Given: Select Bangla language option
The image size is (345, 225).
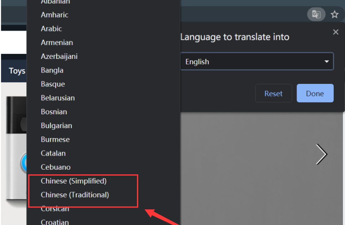Looking at the screenshot, I should click(52, 70).
